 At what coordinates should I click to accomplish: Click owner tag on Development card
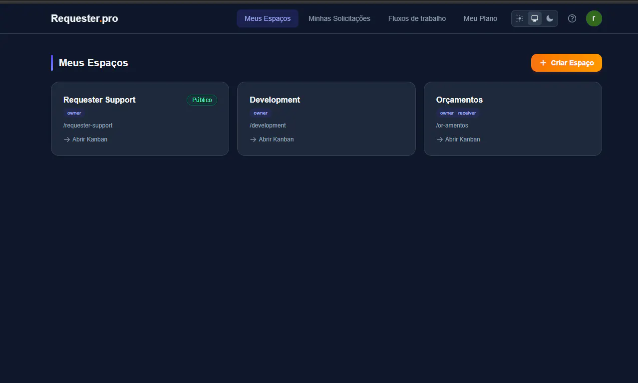(x=261, y=113)
